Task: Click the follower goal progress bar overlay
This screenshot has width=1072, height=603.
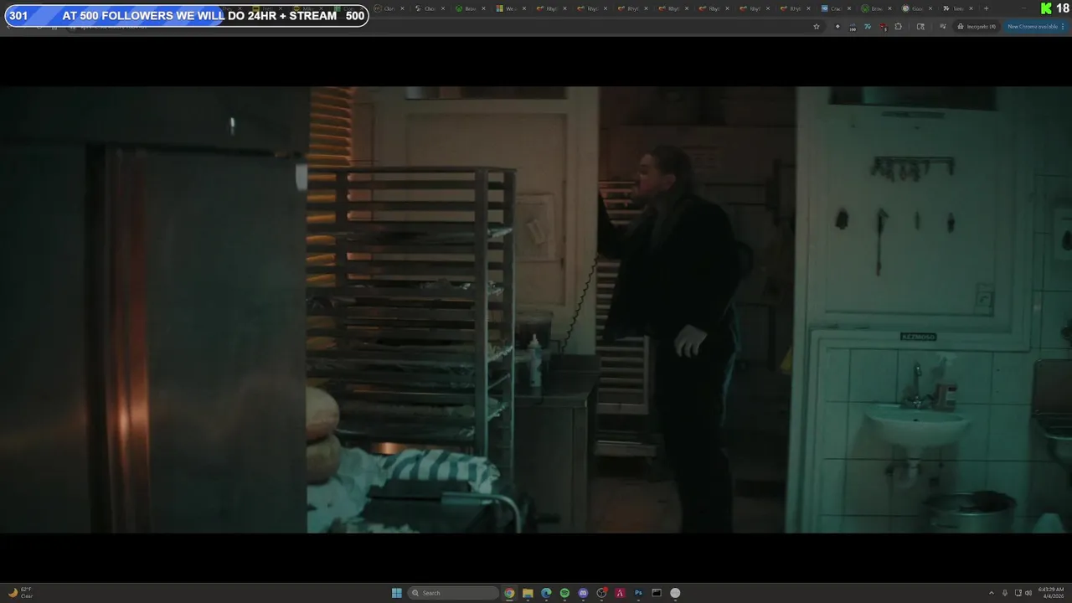Action: pyautogui.click(x=185, y=16)
